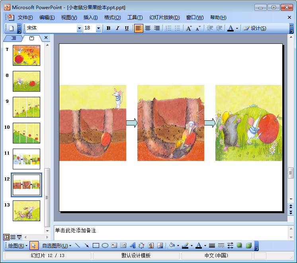
Task: Insert a horizontal text box
Action: [114, 246]
